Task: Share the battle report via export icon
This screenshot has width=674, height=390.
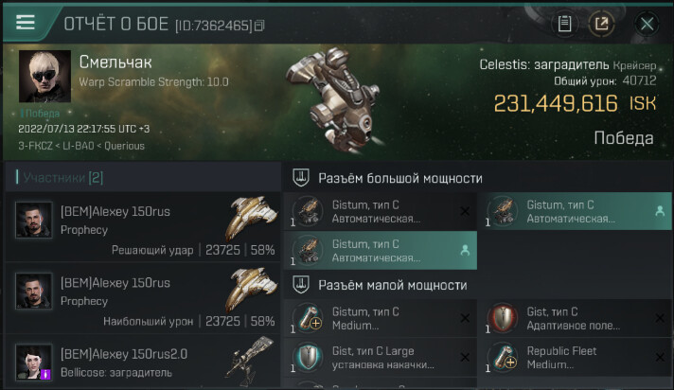Action: point(601,24)
